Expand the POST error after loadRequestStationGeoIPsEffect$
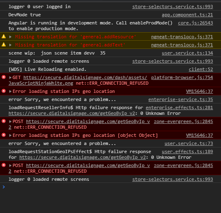 pos(10,166)
